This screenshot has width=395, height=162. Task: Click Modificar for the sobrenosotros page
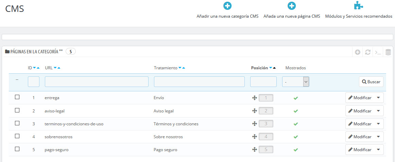click(x=360, y=137)
